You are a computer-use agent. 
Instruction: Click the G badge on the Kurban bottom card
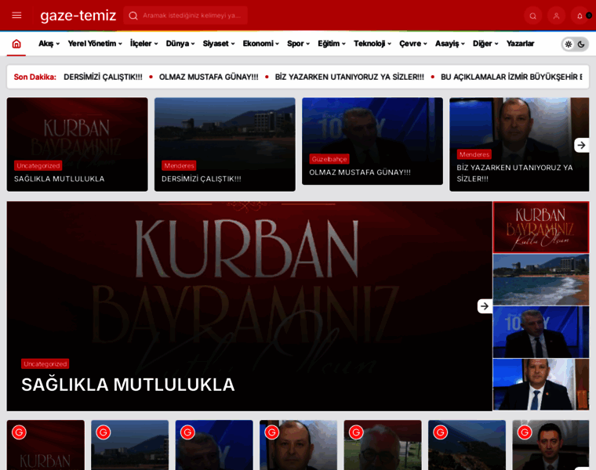coord(19,432)
